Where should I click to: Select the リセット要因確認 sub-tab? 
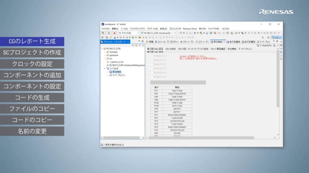coord(218,49)
